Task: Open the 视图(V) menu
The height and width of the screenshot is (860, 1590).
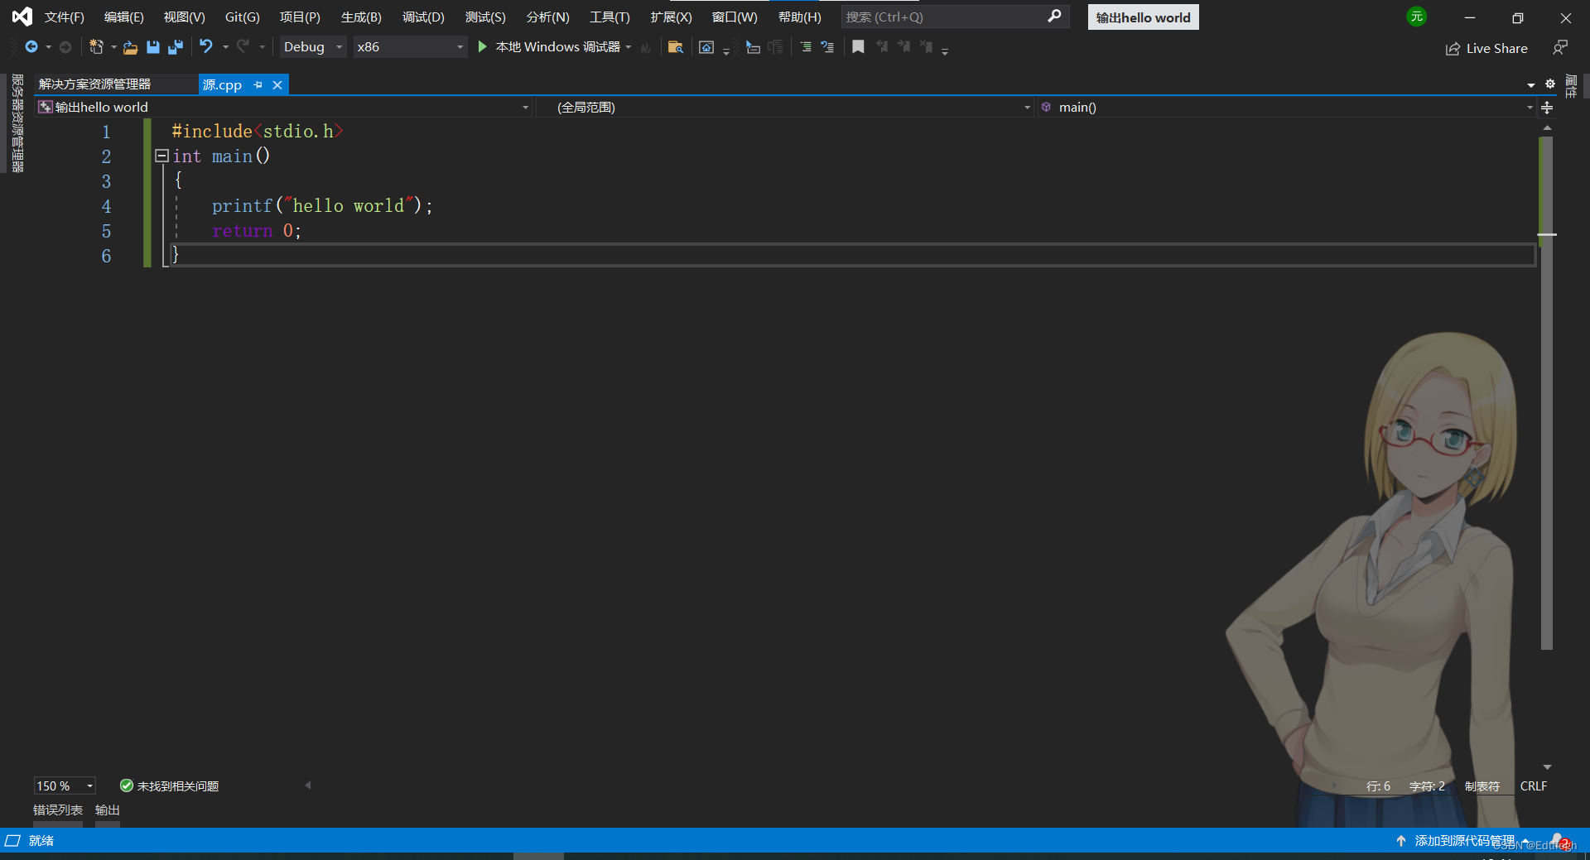Action: [x=184, y=17]
